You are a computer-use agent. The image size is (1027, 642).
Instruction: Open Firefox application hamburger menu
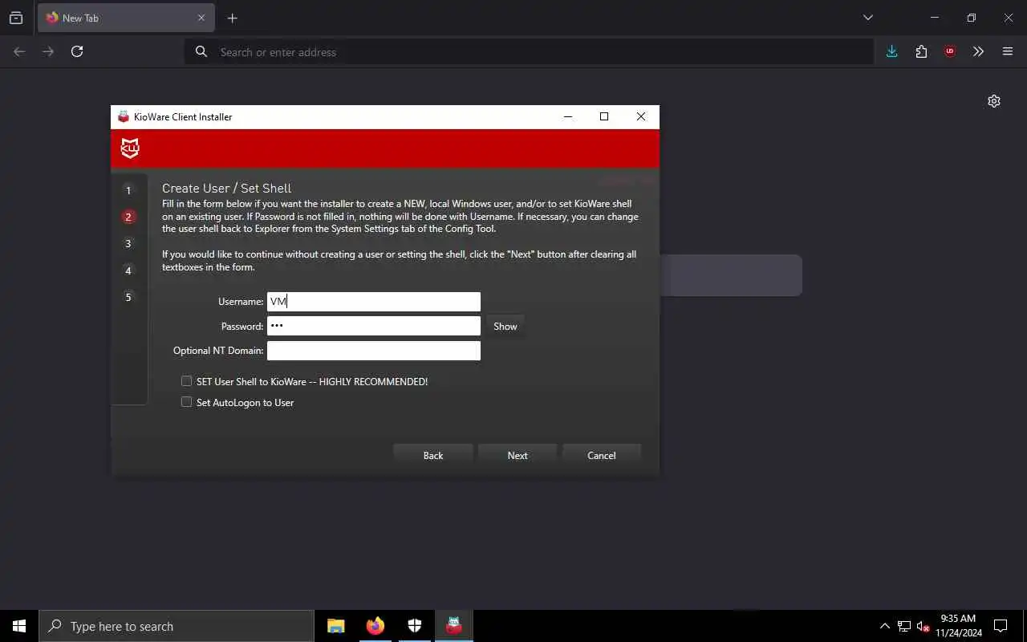coord(1008,51)
